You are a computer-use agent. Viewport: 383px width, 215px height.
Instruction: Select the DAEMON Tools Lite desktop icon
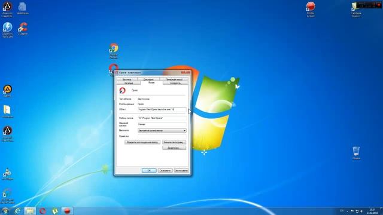click(7, 30)
